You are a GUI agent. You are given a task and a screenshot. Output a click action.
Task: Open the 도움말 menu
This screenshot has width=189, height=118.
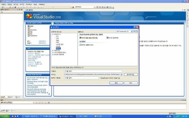[42, 4]
